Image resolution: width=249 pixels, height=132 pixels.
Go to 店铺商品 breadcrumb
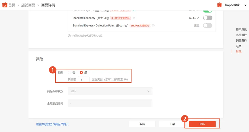click(x=28, y=5)
